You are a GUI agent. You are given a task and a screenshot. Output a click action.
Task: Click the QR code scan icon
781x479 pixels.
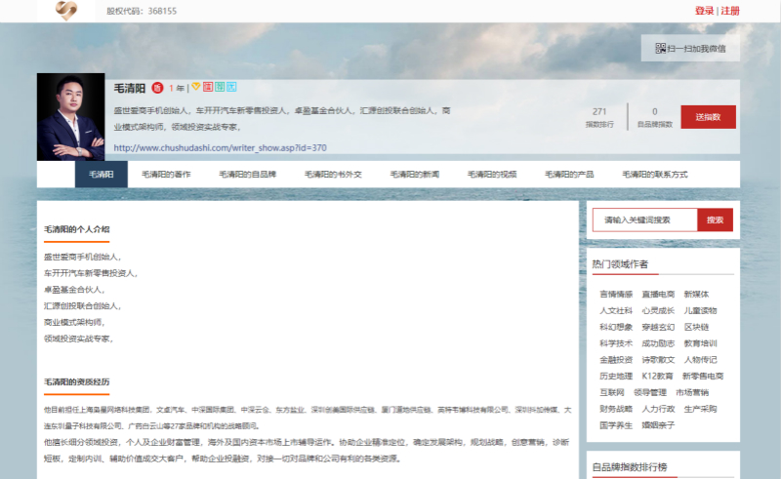click(660, 48)
